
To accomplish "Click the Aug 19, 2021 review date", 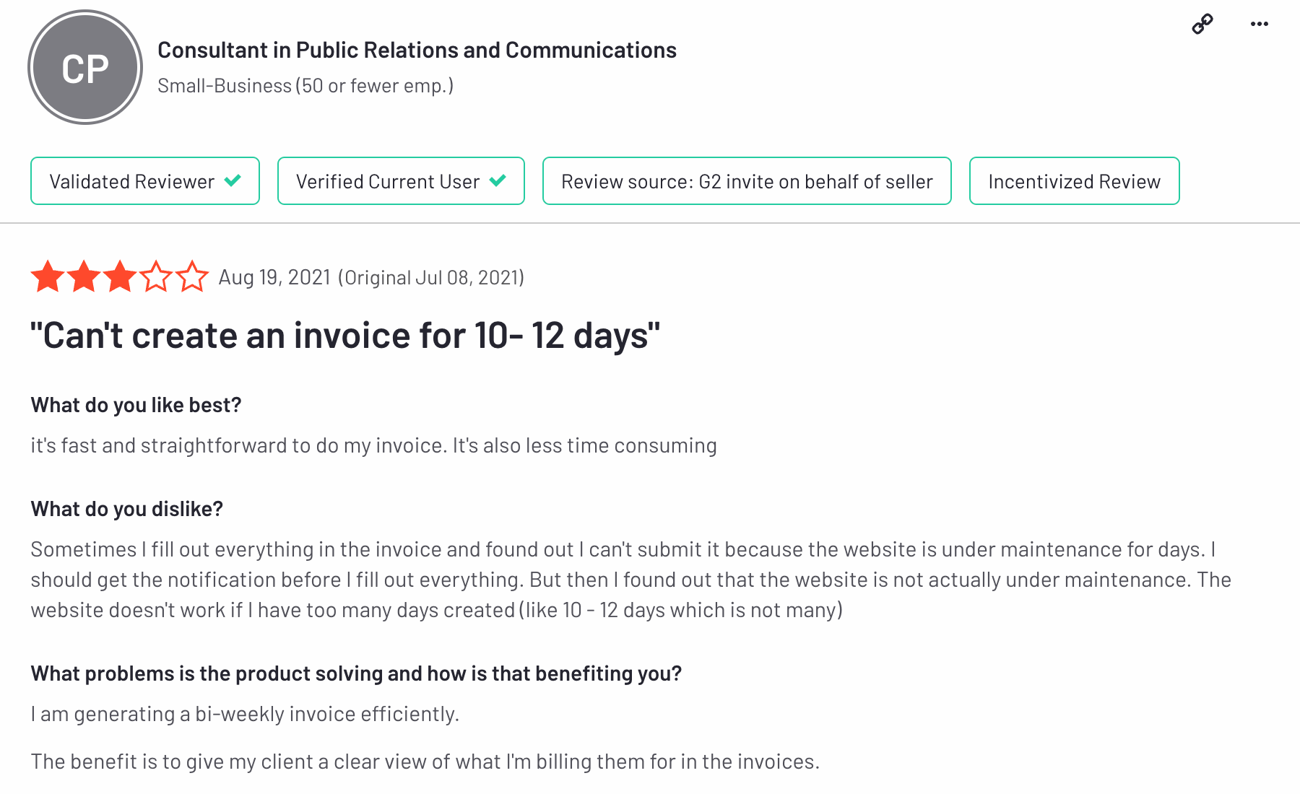I will click(274, 278).
